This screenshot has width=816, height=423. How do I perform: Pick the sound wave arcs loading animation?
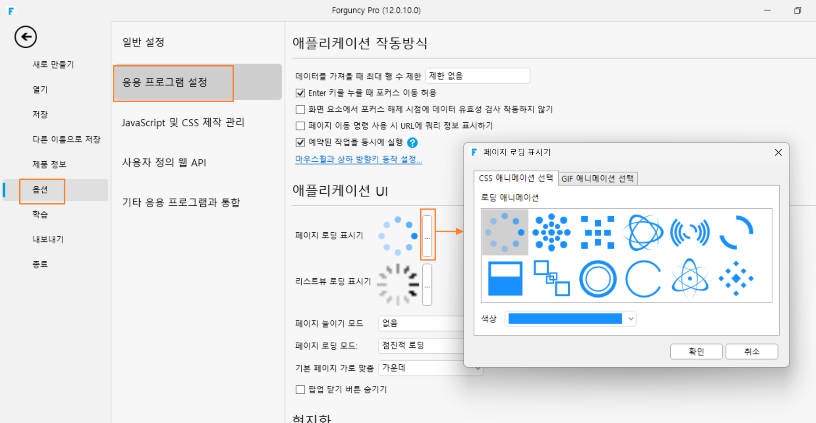pos(690,232)
